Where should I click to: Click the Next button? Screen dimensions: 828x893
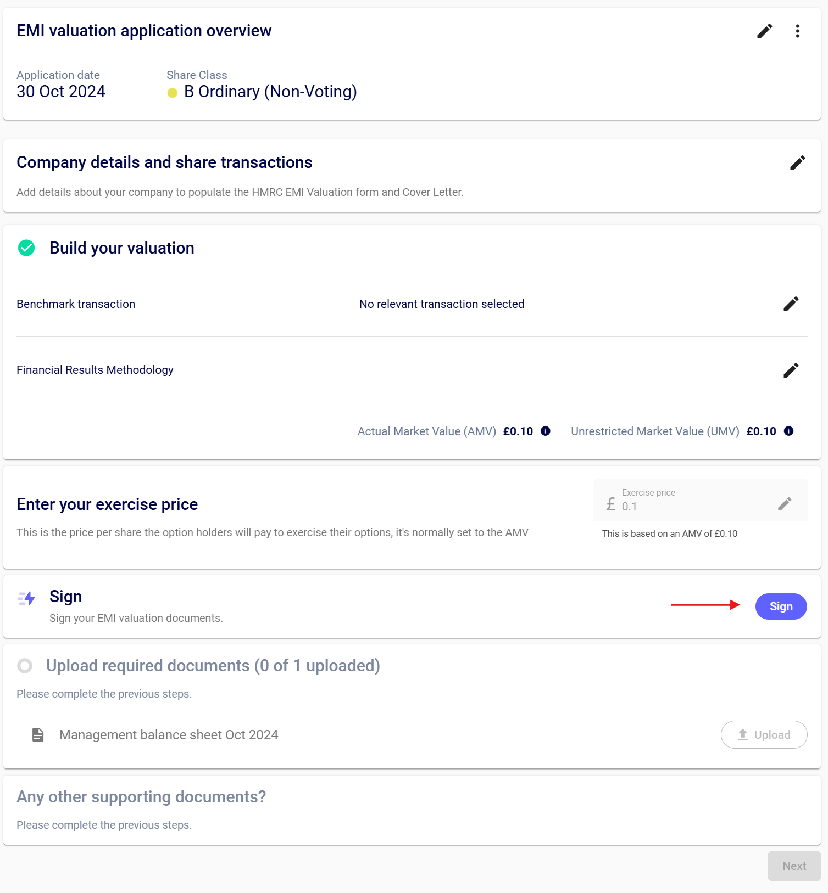(794, 866)
